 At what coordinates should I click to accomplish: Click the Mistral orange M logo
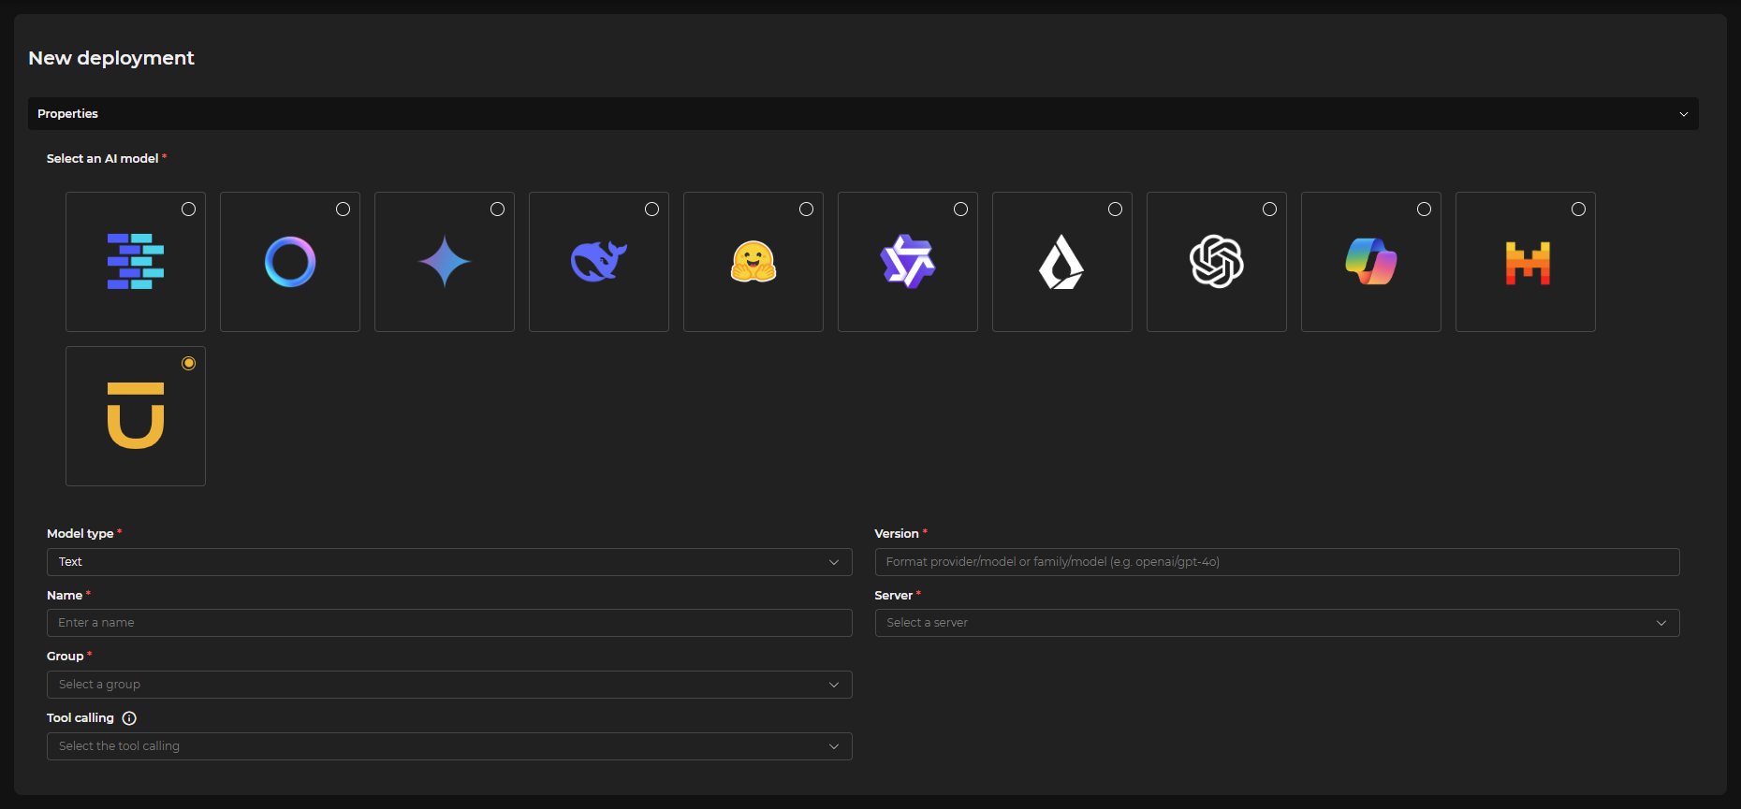pos(1528,263)
